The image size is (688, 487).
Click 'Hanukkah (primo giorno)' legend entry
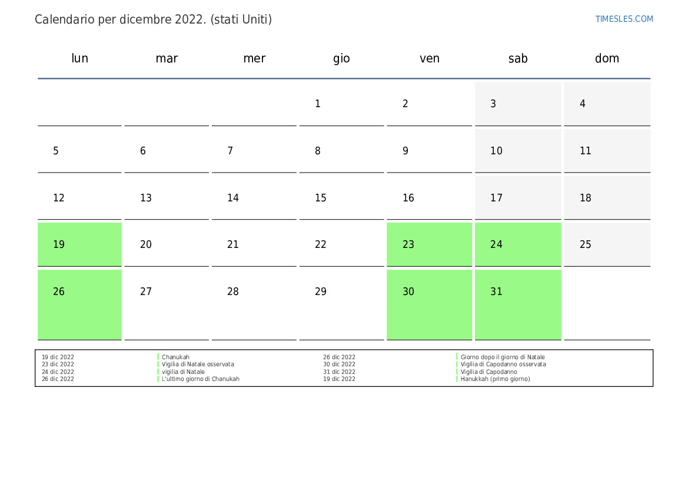pyautogui.click(x=495, y=379)
